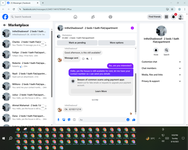Expand Media, files and links section
This screenshot has width=188, height=150.
tap(161, 75)
